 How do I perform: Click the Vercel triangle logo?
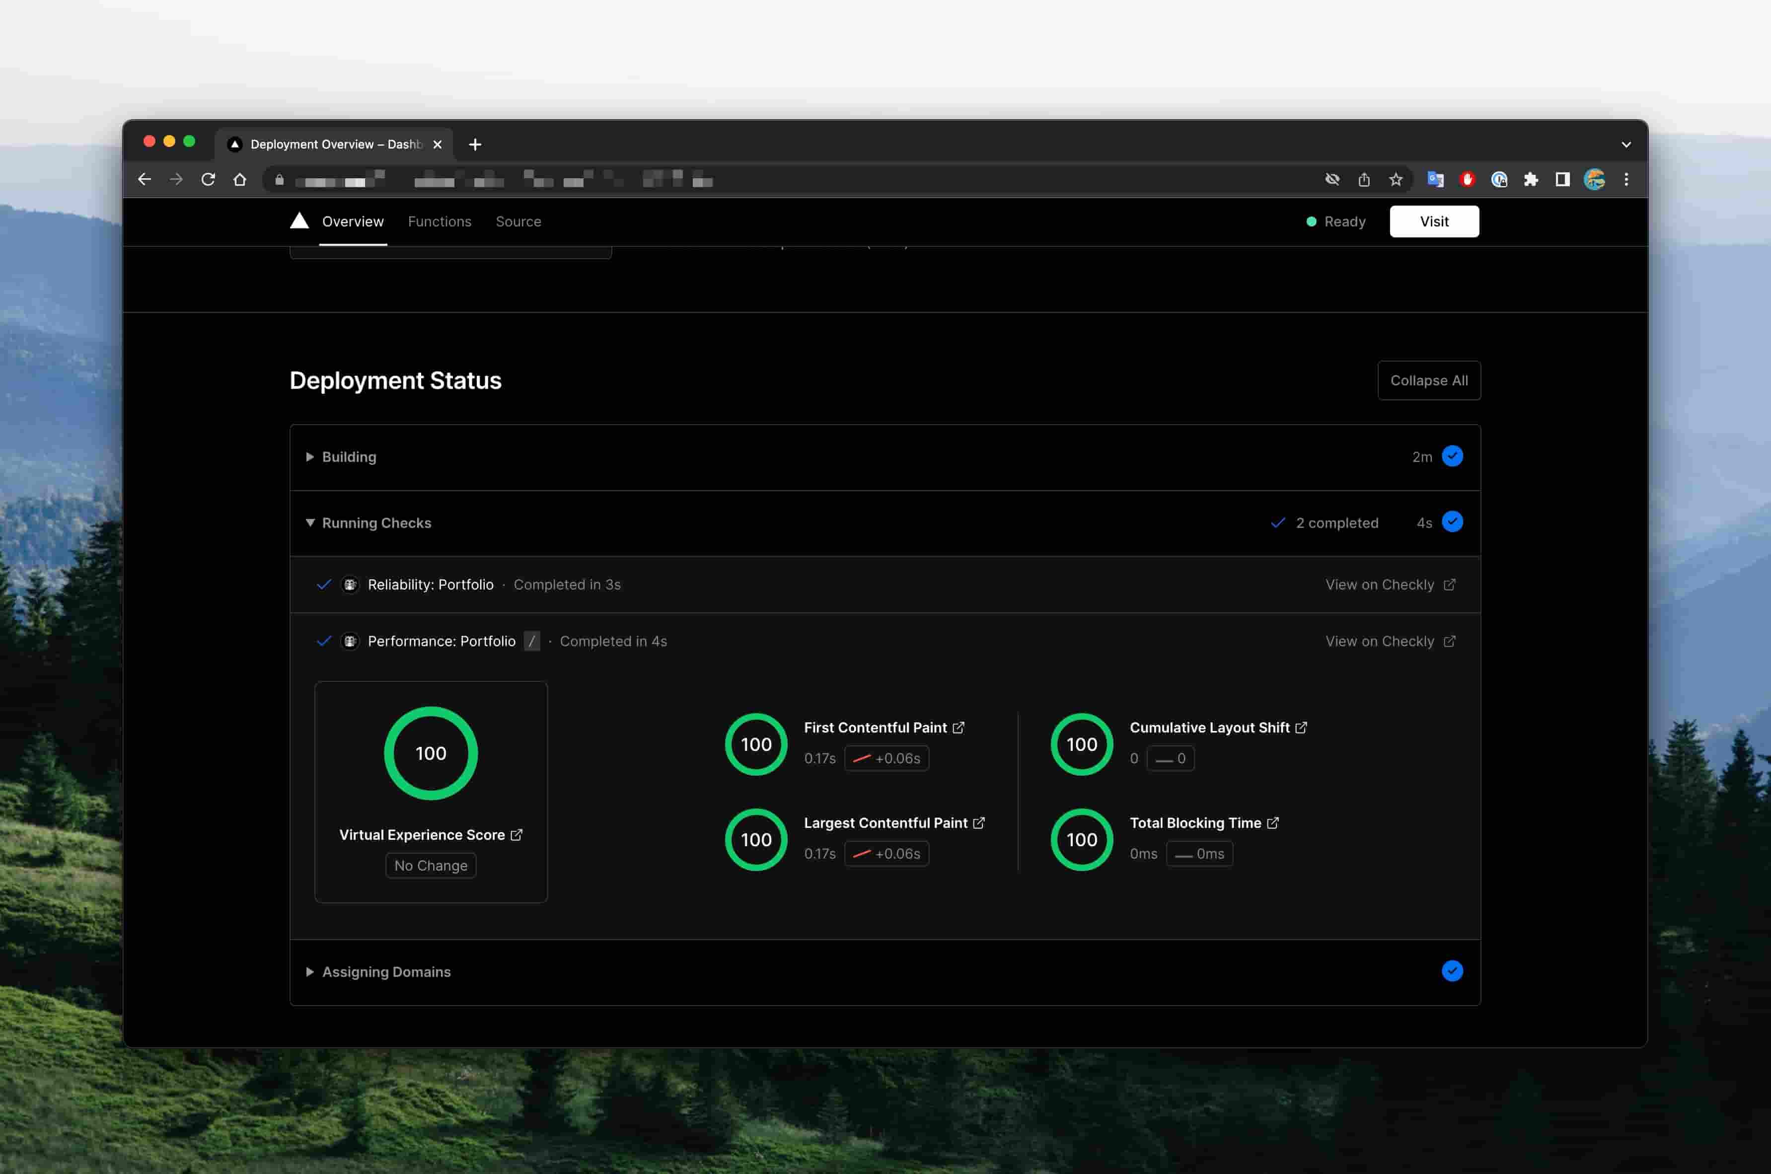pos(299,221)
